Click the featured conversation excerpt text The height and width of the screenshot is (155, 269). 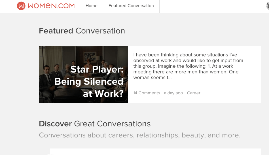pos(188,66)
